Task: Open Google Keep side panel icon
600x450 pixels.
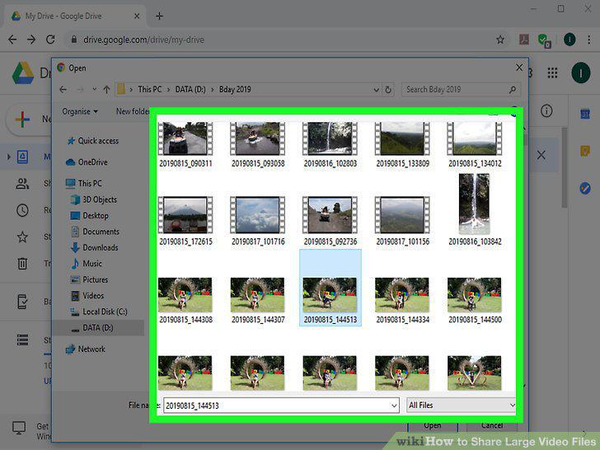Action: pyautogui.click(x=584, y=151)
